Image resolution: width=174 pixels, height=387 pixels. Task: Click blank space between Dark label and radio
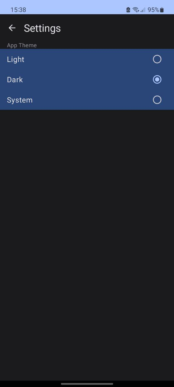[88, 80]
